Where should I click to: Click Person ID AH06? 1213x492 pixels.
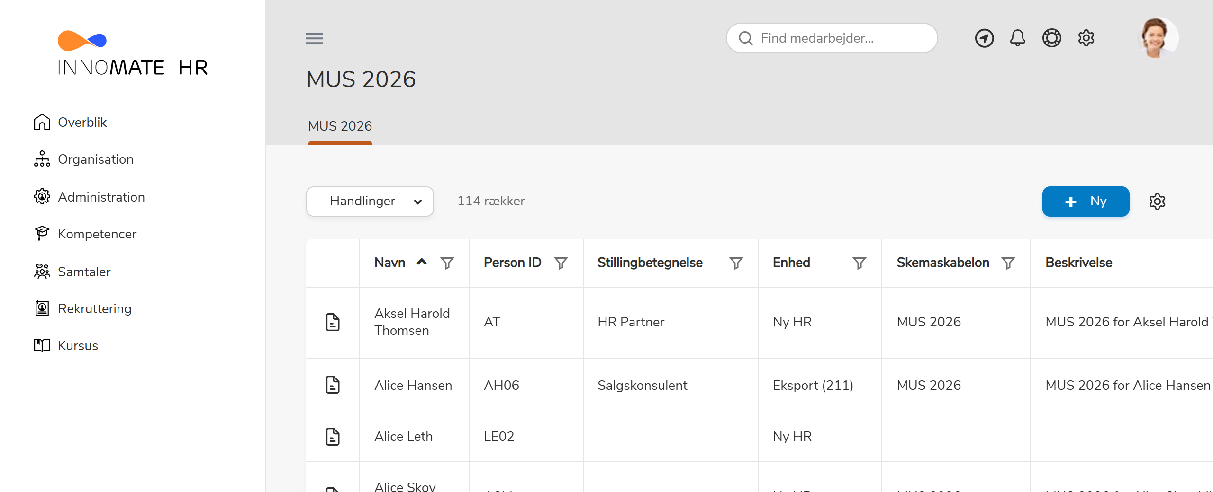[501, 385]
